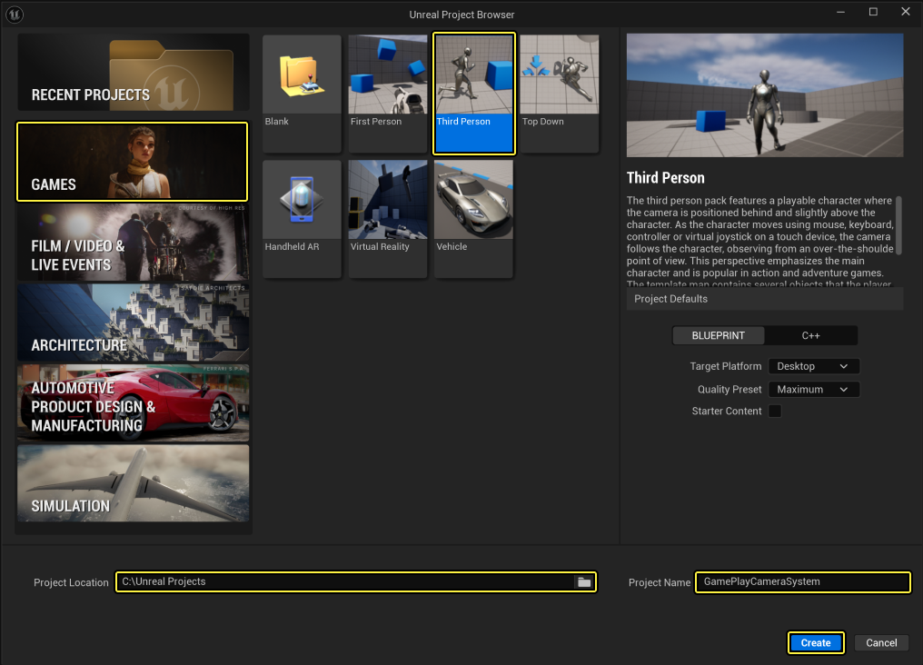The height and width of the screenshot is (665, 923).
Task: Click inside the Project Name field
Action: point(801,582)
